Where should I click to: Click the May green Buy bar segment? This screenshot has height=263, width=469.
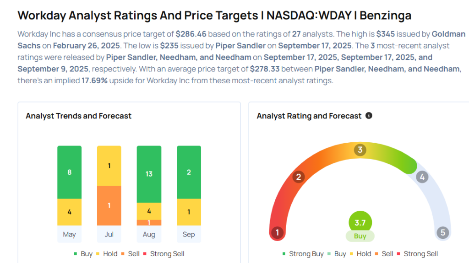point(70,172)
